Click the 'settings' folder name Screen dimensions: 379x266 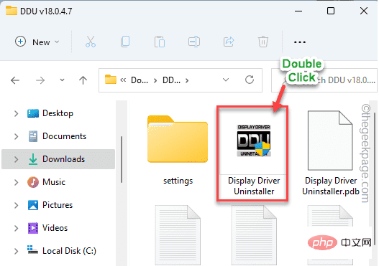(178, 181)
